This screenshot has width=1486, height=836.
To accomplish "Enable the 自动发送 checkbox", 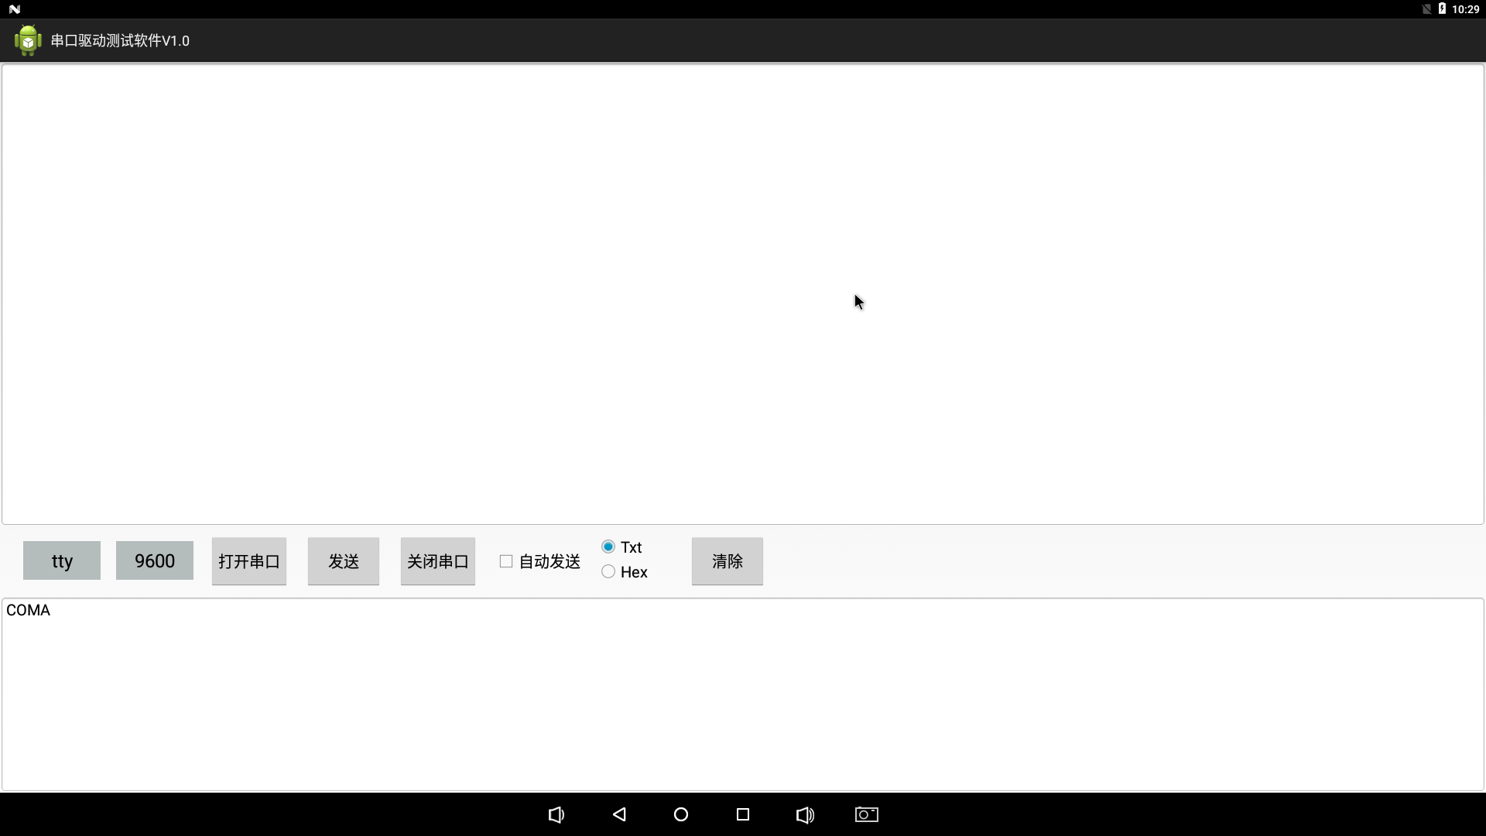I will pos(505,561).
